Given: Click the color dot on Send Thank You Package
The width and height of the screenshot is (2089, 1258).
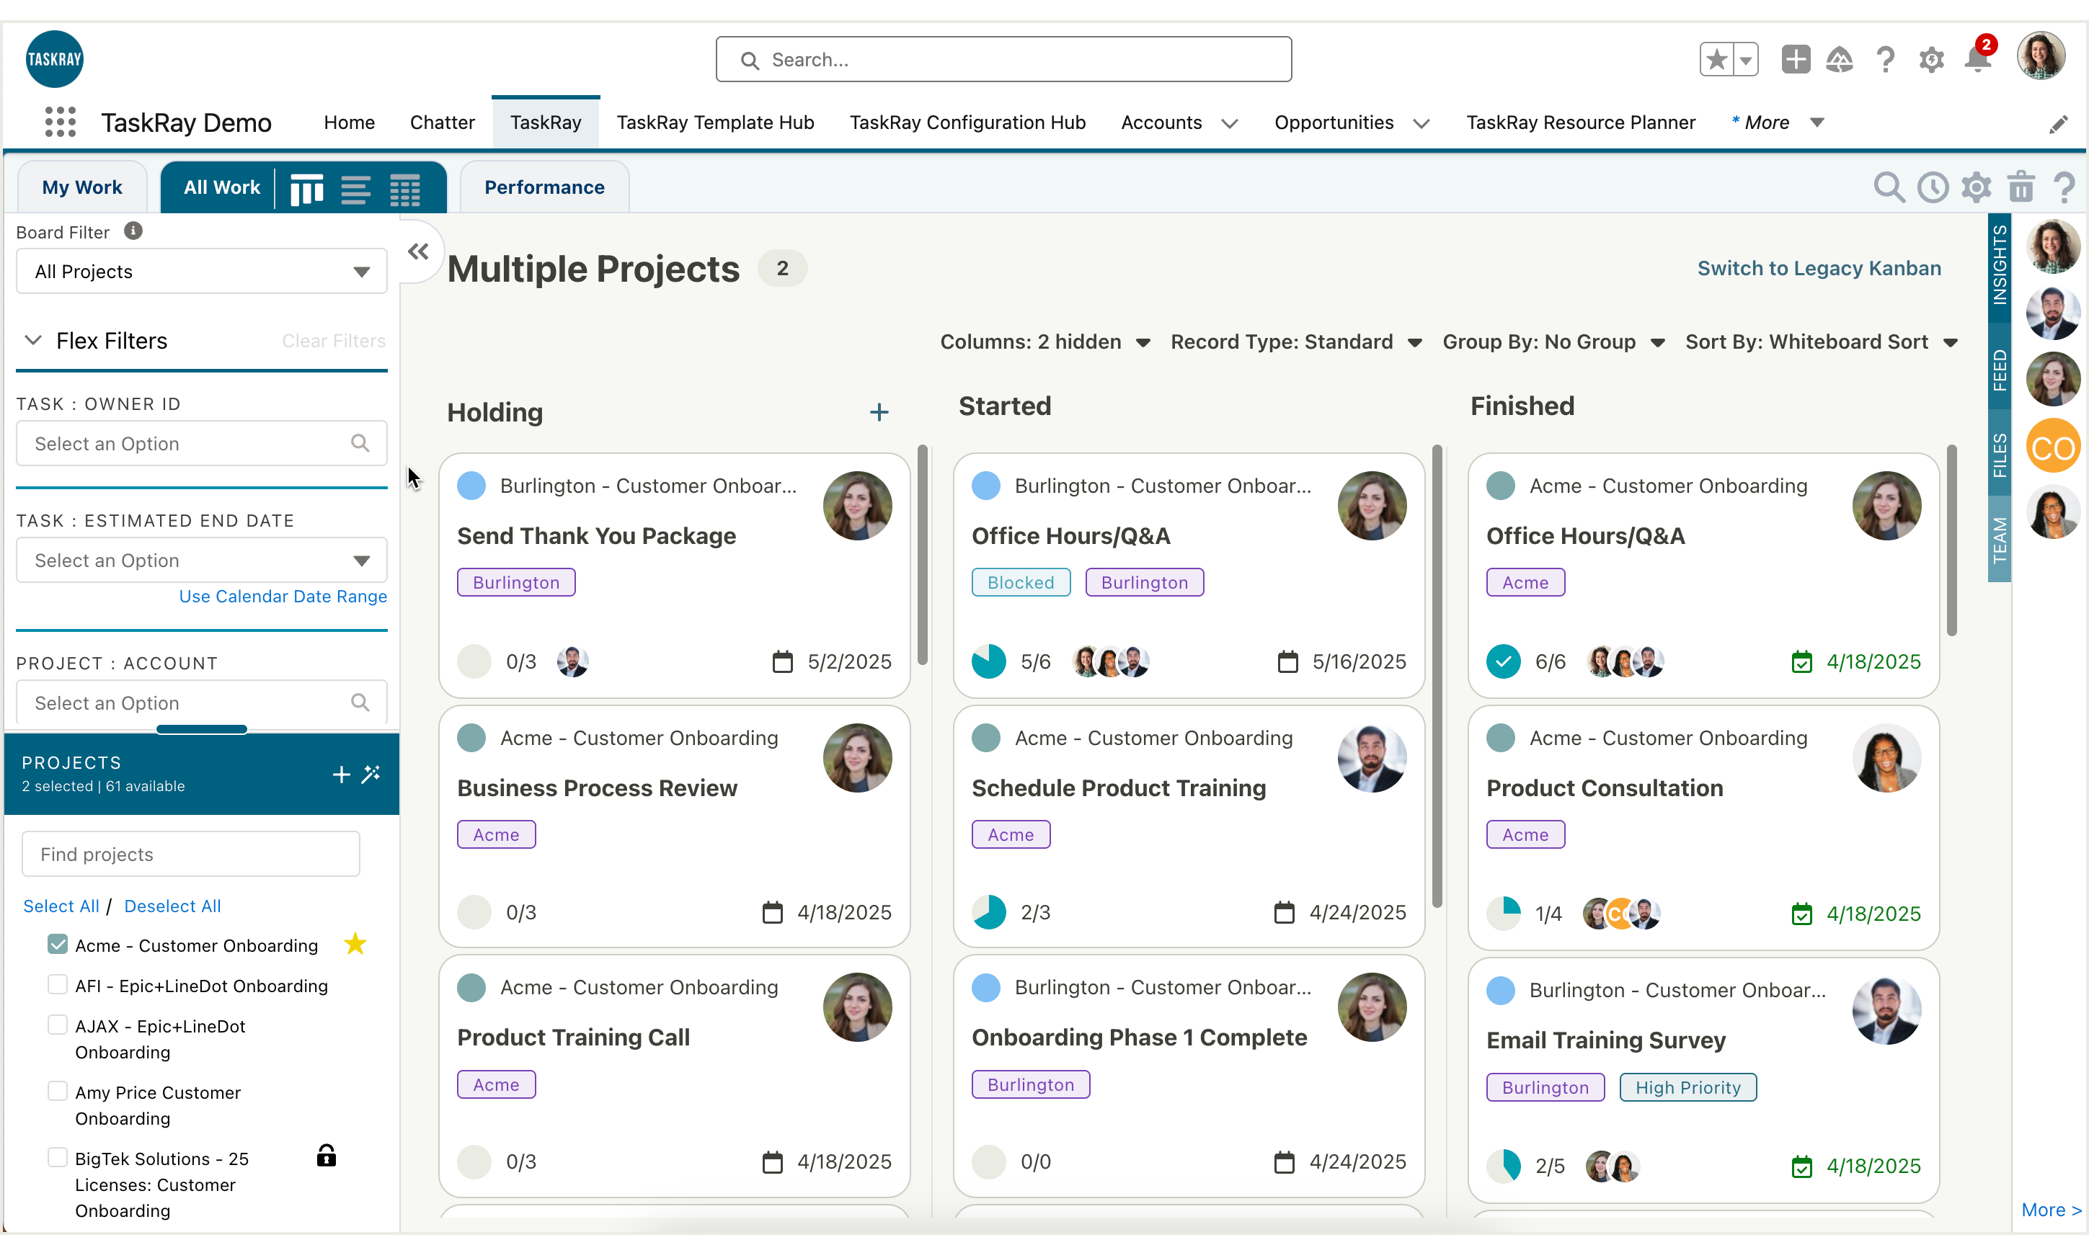Looking at the screenshot, I should 471,486.
